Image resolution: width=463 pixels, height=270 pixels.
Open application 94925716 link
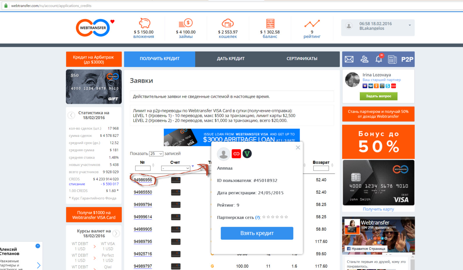pyautogui.click(x=143, y=254)
